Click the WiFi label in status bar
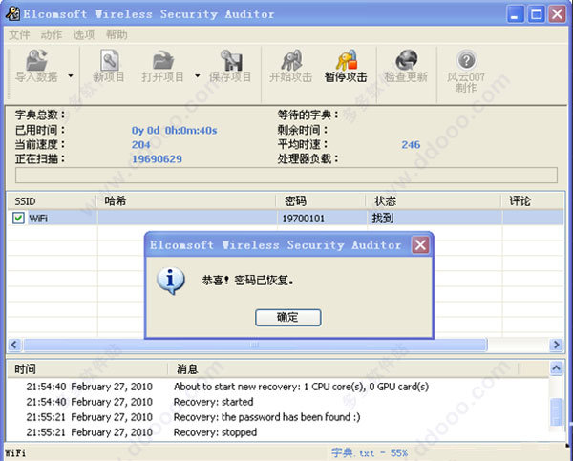The height and width of the screenshot is (461, 573). pos(15,453)
